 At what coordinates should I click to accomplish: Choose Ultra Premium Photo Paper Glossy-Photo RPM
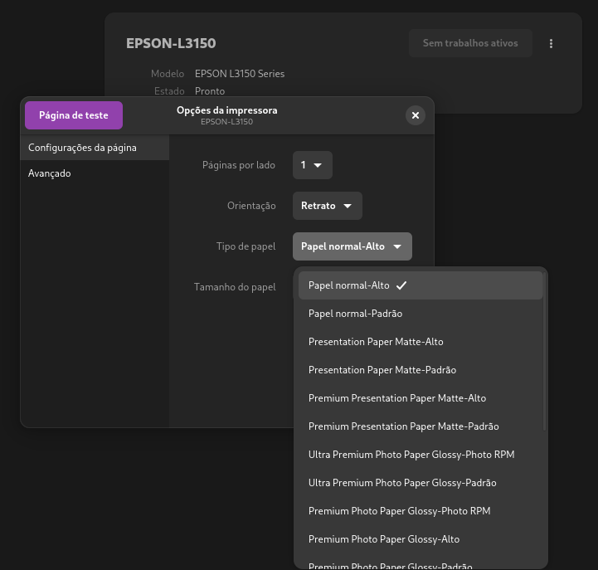pos(421,455)
